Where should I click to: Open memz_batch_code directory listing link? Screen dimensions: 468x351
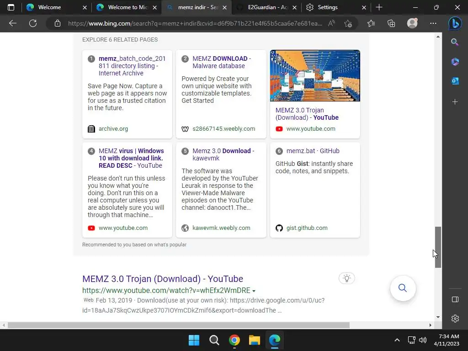click(x=132, y=66)
